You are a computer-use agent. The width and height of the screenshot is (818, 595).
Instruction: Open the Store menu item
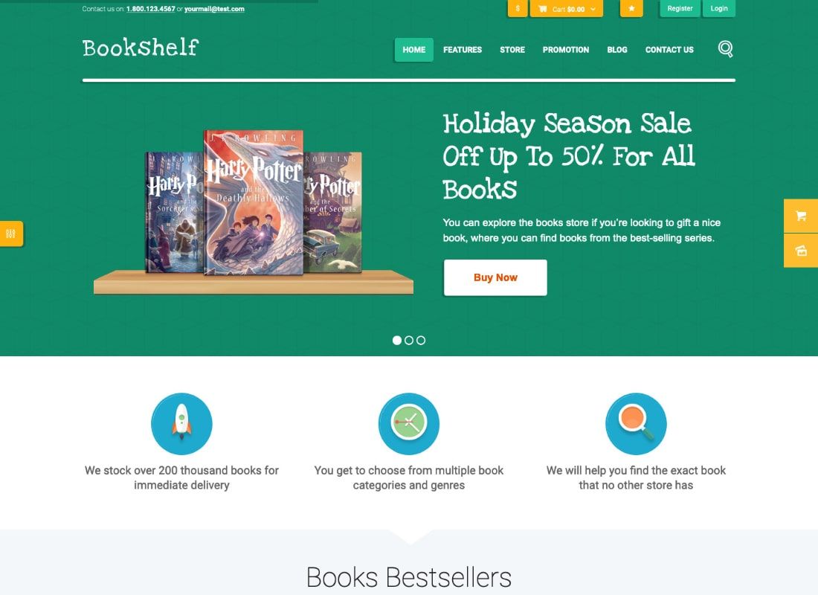tap(512, 50)
